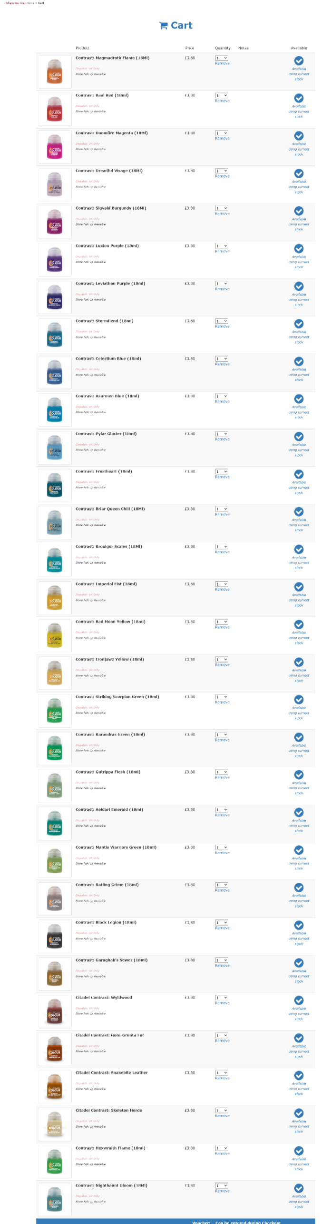This screenshot has height=1224, width=331.
Task: Click the availability checkmark for Dreadful Visage
Action: (299, 173)
